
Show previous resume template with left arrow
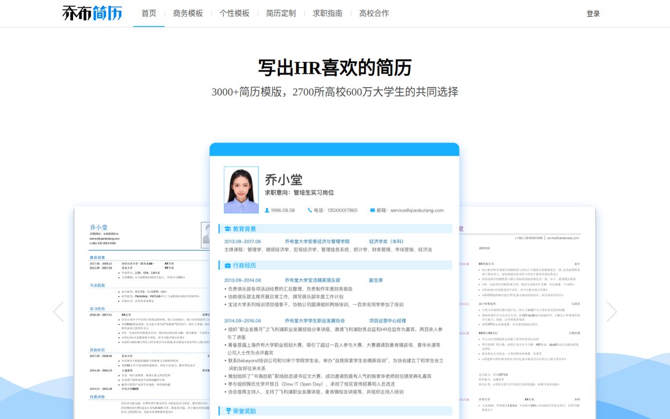58,311
